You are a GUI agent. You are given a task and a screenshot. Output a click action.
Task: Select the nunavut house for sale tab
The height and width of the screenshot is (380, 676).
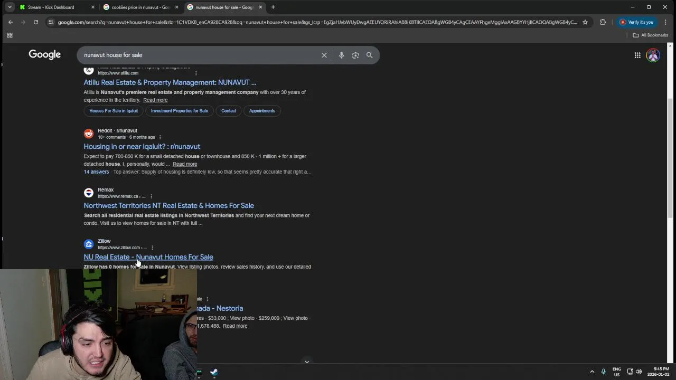coord(224,7)
